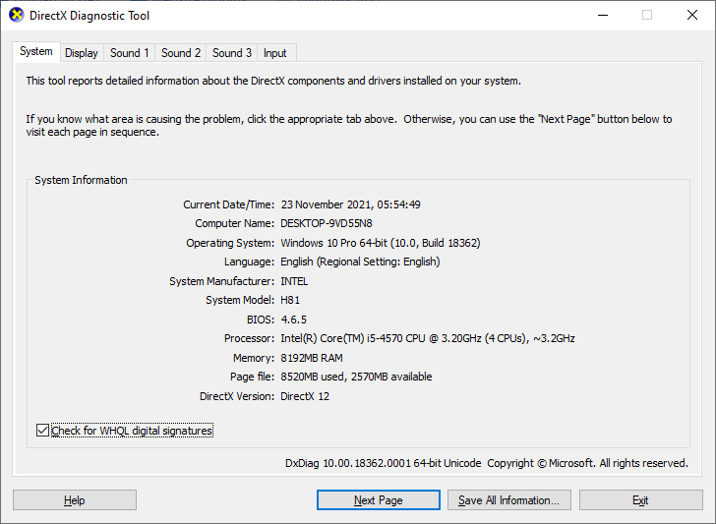This screenshot has height=524, width=716.
Task: Close the DirectX Diagnostic Tool window
Action: pos(692,15)
